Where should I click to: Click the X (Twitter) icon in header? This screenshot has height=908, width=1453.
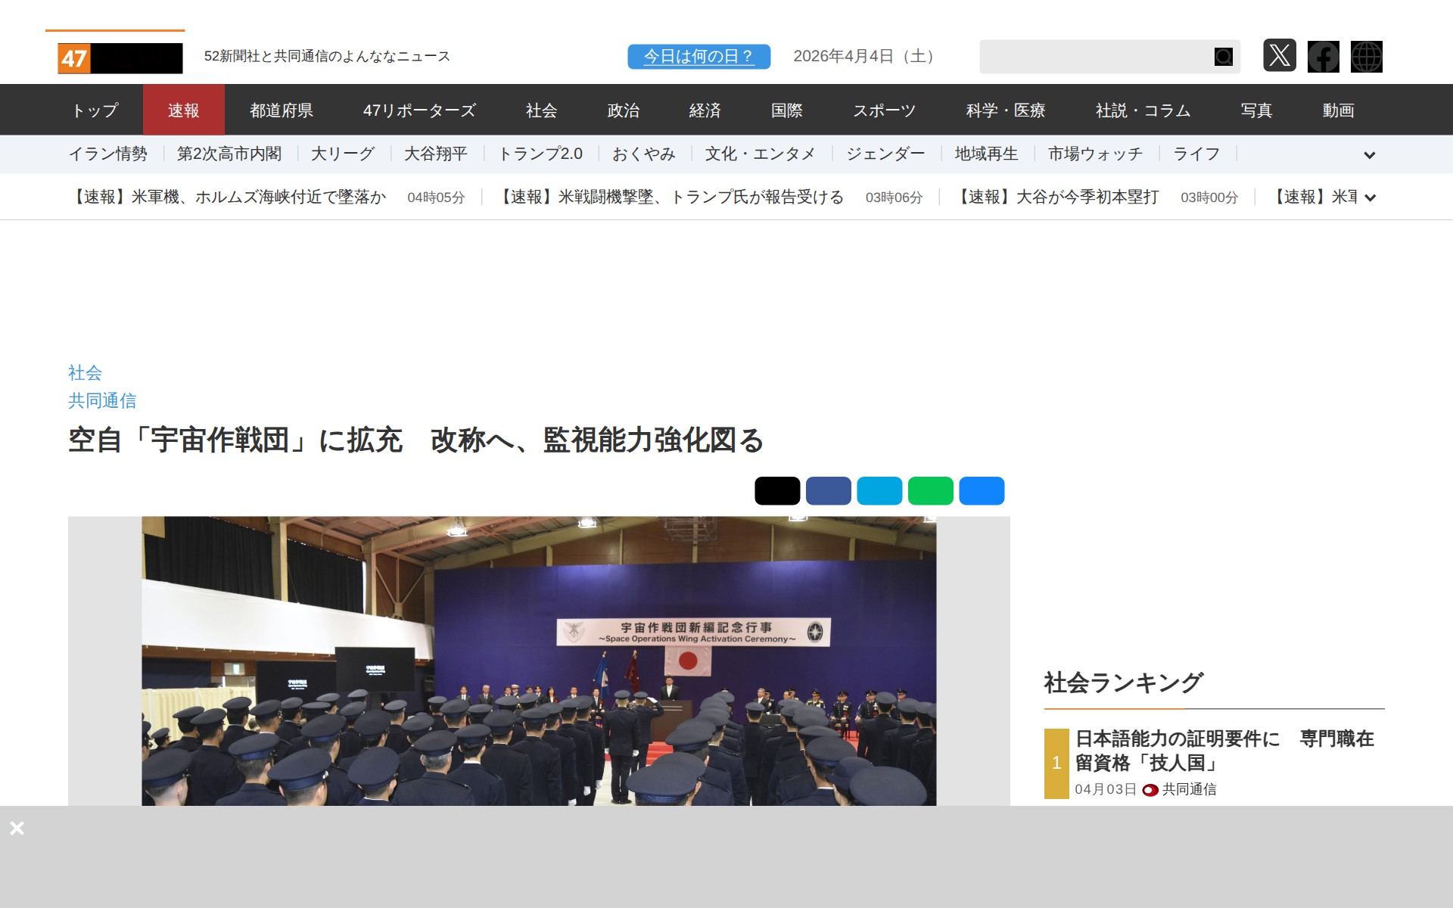click(x=1279, y=56)
